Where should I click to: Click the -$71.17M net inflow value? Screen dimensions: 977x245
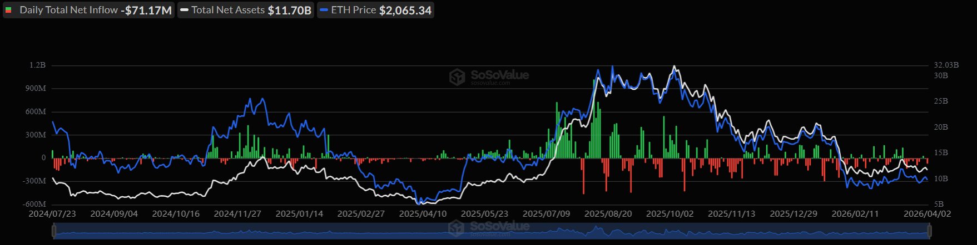(146, 11)
